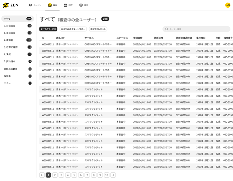Open the ユーザー users section

point(35,5)
